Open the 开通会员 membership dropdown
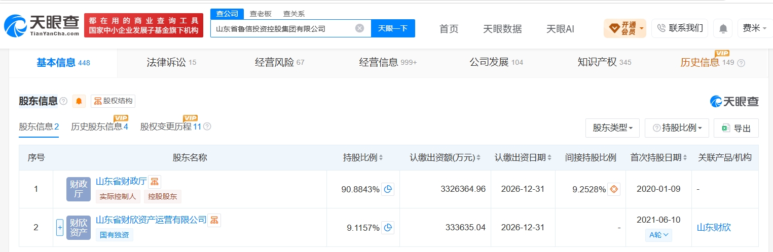Screen dimensions: 773x252 (x=625, y=28)
